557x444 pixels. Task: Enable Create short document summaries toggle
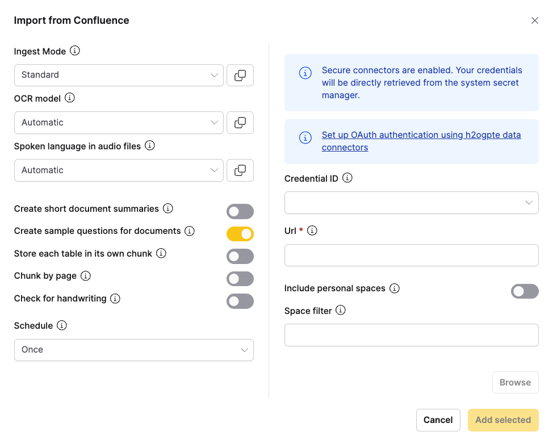(240, 212)
